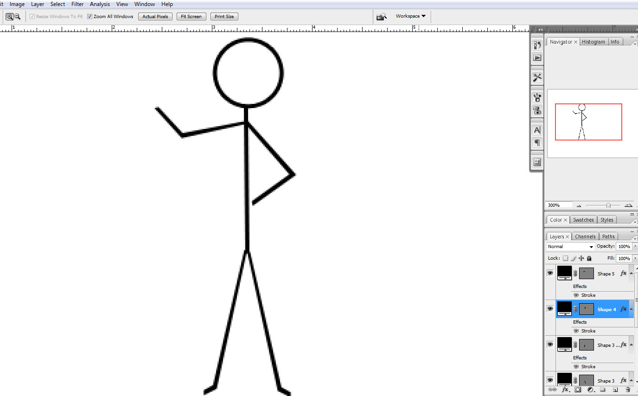The height and width of the screenshot is (396, 638).
Task: Delete layer using the trash icon
Action: [x=627, y=390]
